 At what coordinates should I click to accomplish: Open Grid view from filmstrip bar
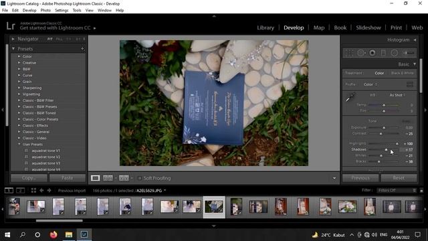click(33, 190)
